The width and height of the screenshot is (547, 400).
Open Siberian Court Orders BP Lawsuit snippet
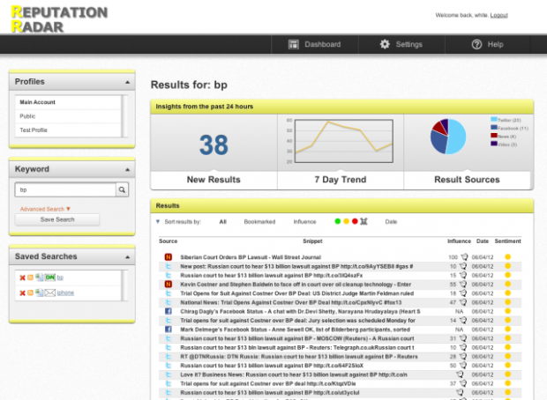[251, 257]
